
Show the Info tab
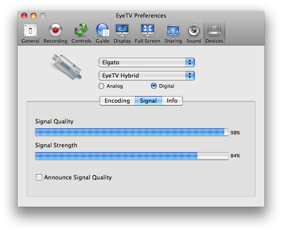(x=172, y=101)
